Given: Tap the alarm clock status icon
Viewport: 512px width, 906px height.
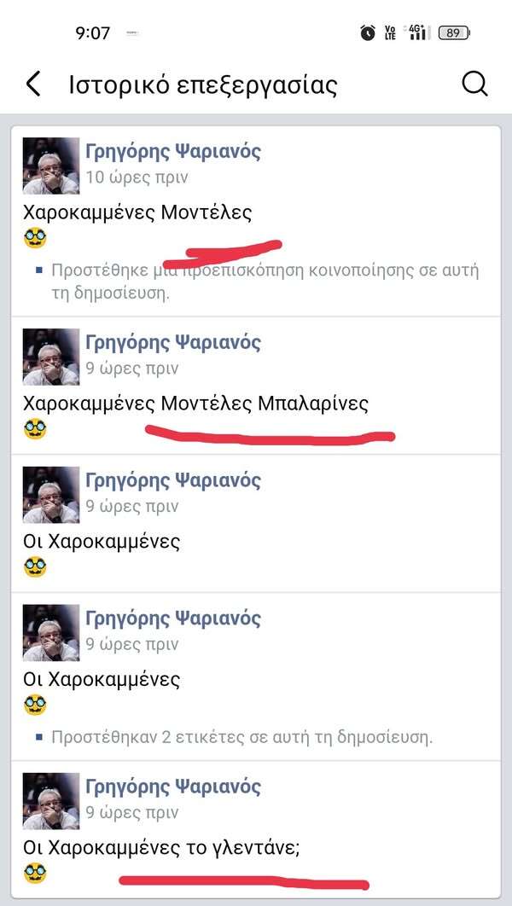Looking at the screenshot, I should pos(368,33).
